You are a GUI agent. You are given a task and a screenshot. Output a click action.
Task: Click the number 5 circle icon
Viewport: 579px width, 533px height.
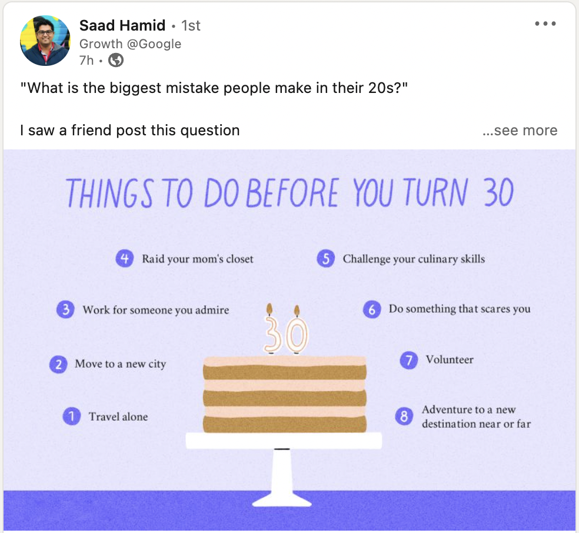(325, 258)
